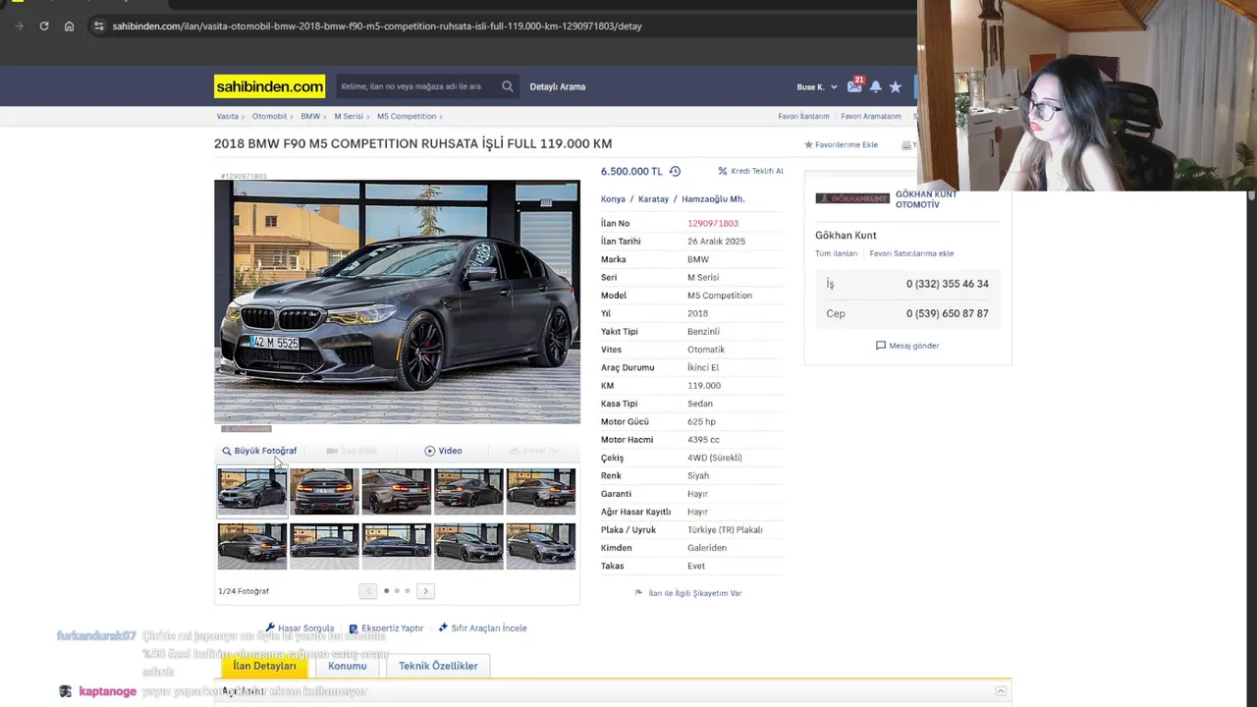Click the Video play icon

click(429, 451)
